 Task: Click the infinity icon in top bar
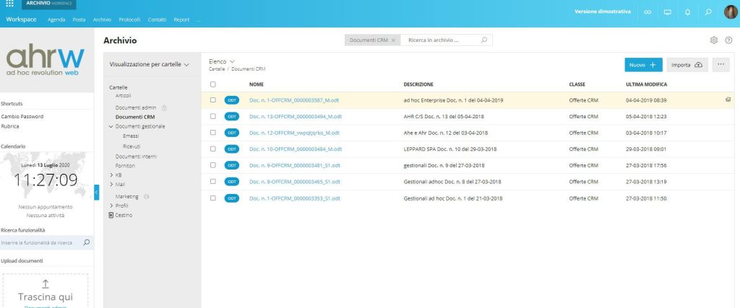tap(647, 12)
